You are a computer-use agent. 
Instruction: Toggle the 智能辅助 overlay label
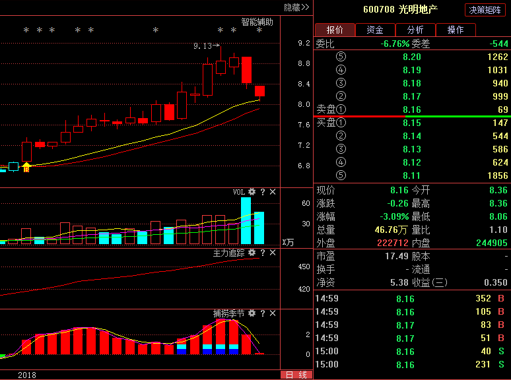(257, 21)
